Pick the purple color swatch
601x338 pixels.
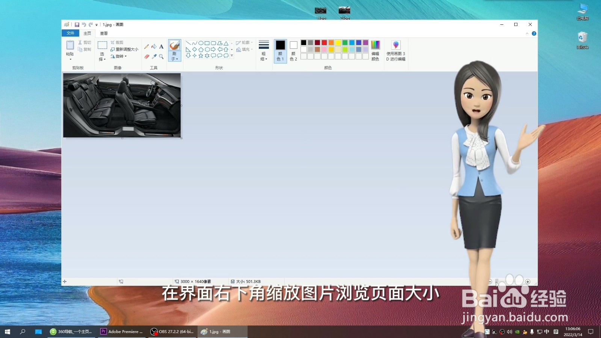click(365, 43)
